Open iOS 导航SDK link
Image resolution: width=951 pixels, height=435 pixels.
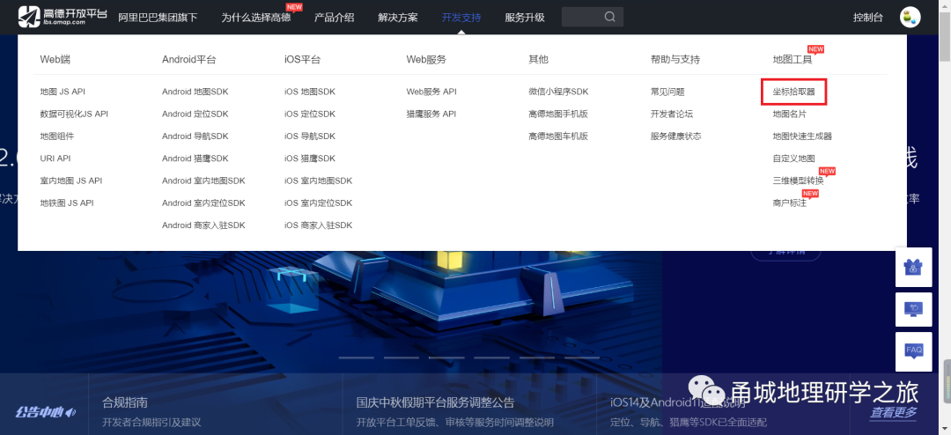click(x=310, y=136)
